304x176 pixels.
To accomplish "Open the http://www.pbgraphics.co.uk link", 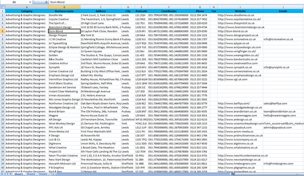I will 236,168.
